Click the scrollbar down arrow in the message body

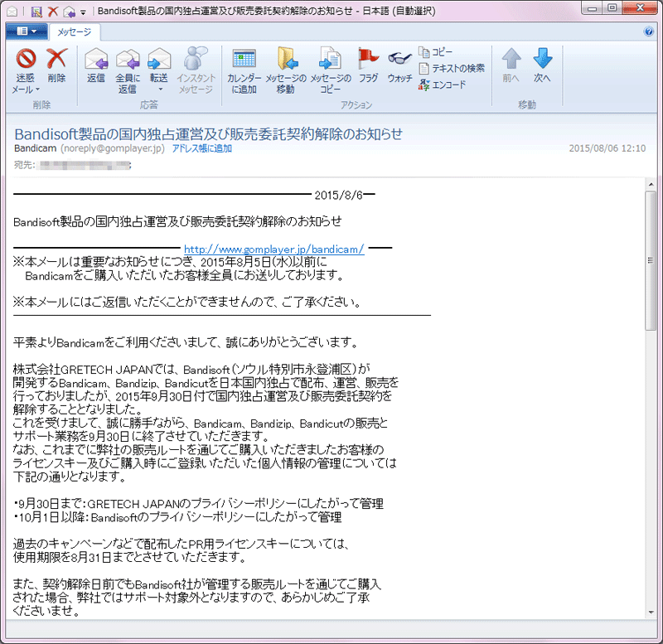pos(651,613)
